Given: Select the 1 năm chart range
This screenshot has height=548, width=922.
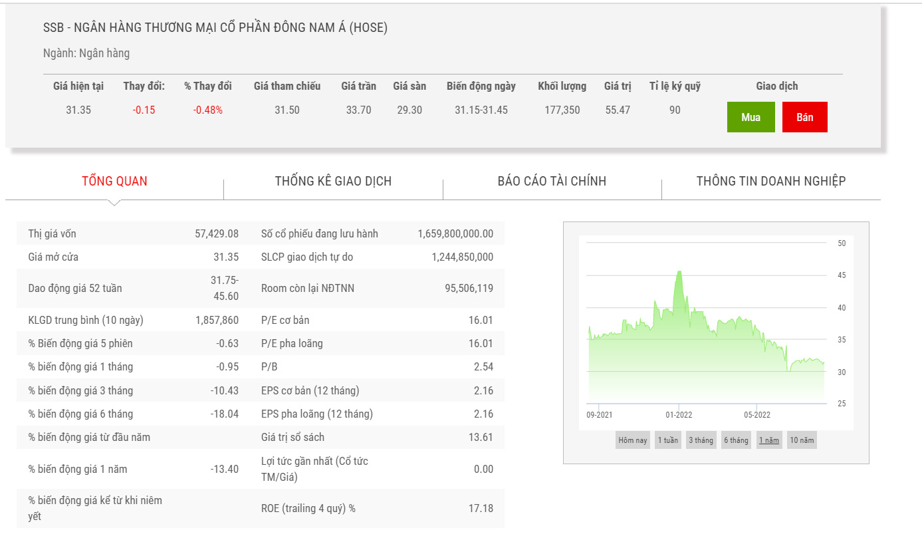Looking at the screenshot, I should pos(769,440).
